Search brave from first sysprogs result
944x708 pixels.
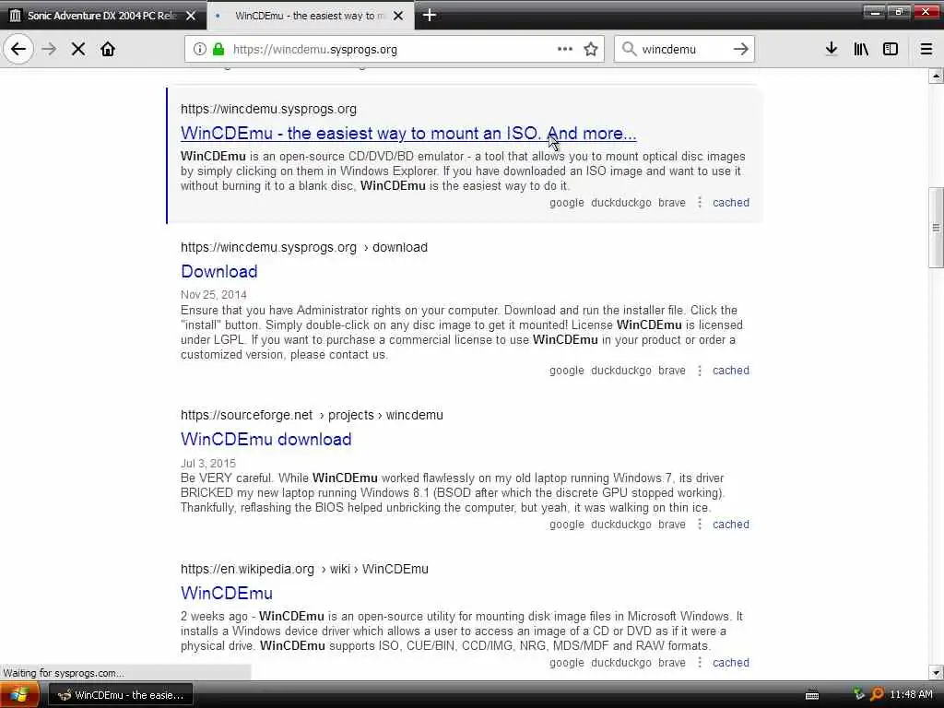(x=672, y=203)
